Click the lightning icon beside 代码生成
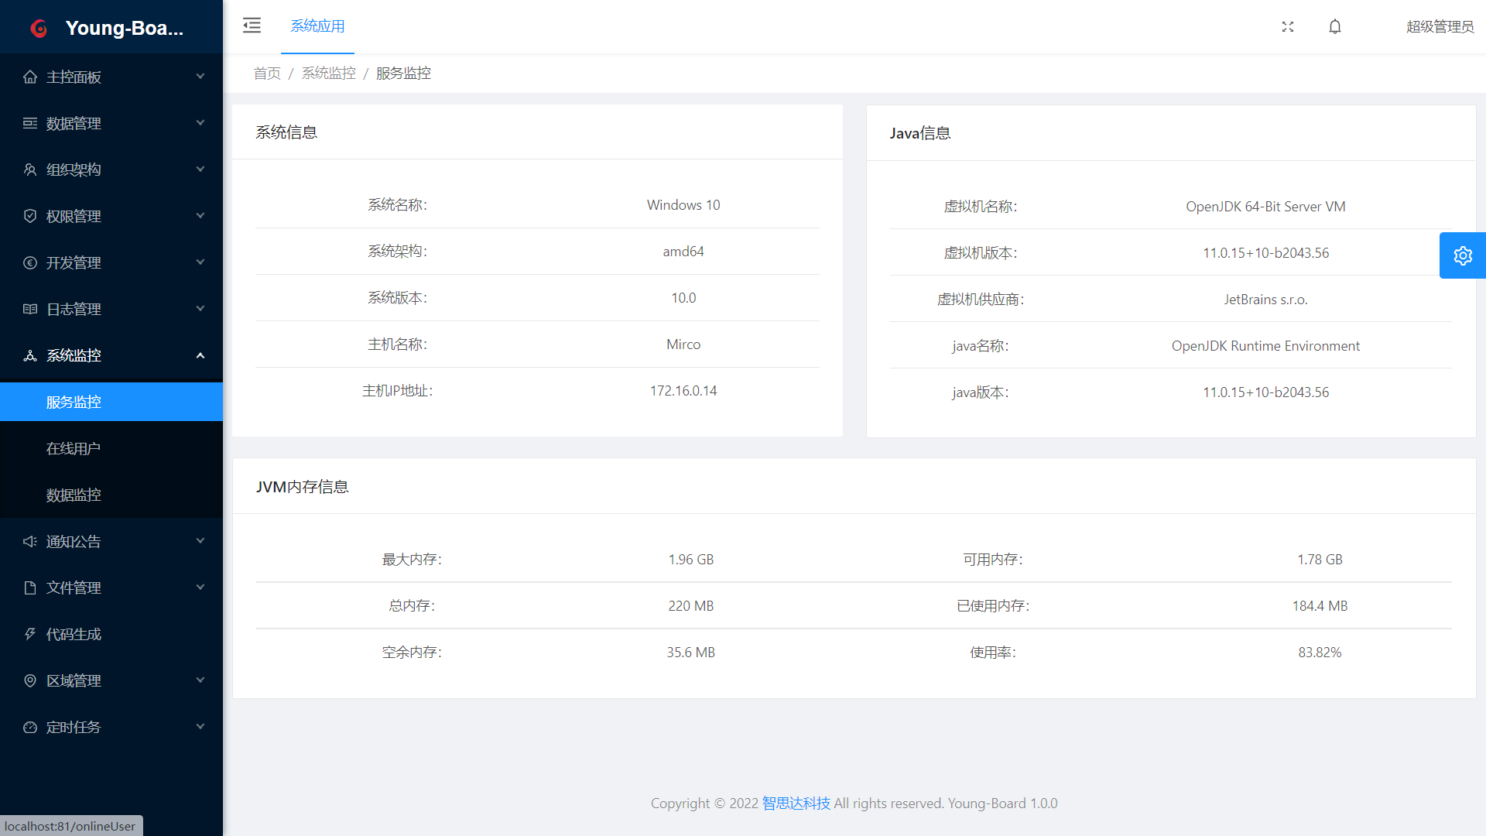This screenshot has height=836, width=1486. point(30,634)
